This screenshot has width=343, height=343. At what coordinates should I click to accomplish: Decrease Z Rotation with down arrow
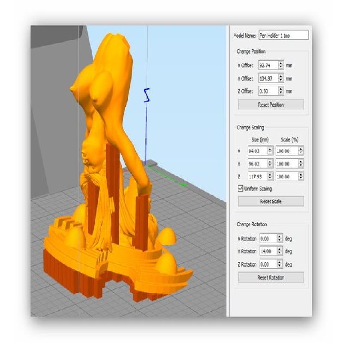[280, 266]
